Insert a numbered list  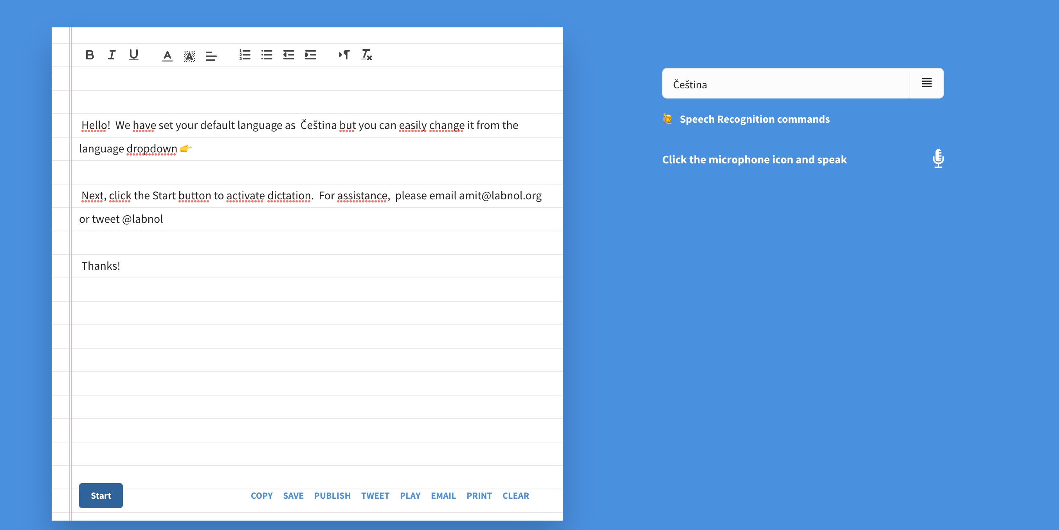(x=245, y=55)
